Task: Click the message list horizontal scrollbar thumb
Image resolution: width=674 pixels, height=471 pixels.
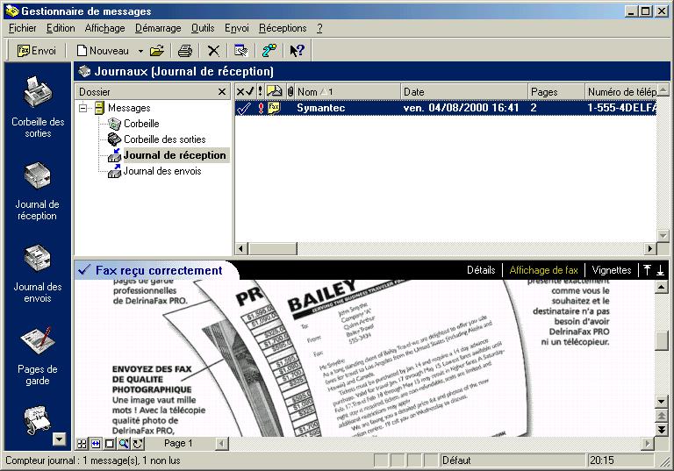Action: pos(273,248)
